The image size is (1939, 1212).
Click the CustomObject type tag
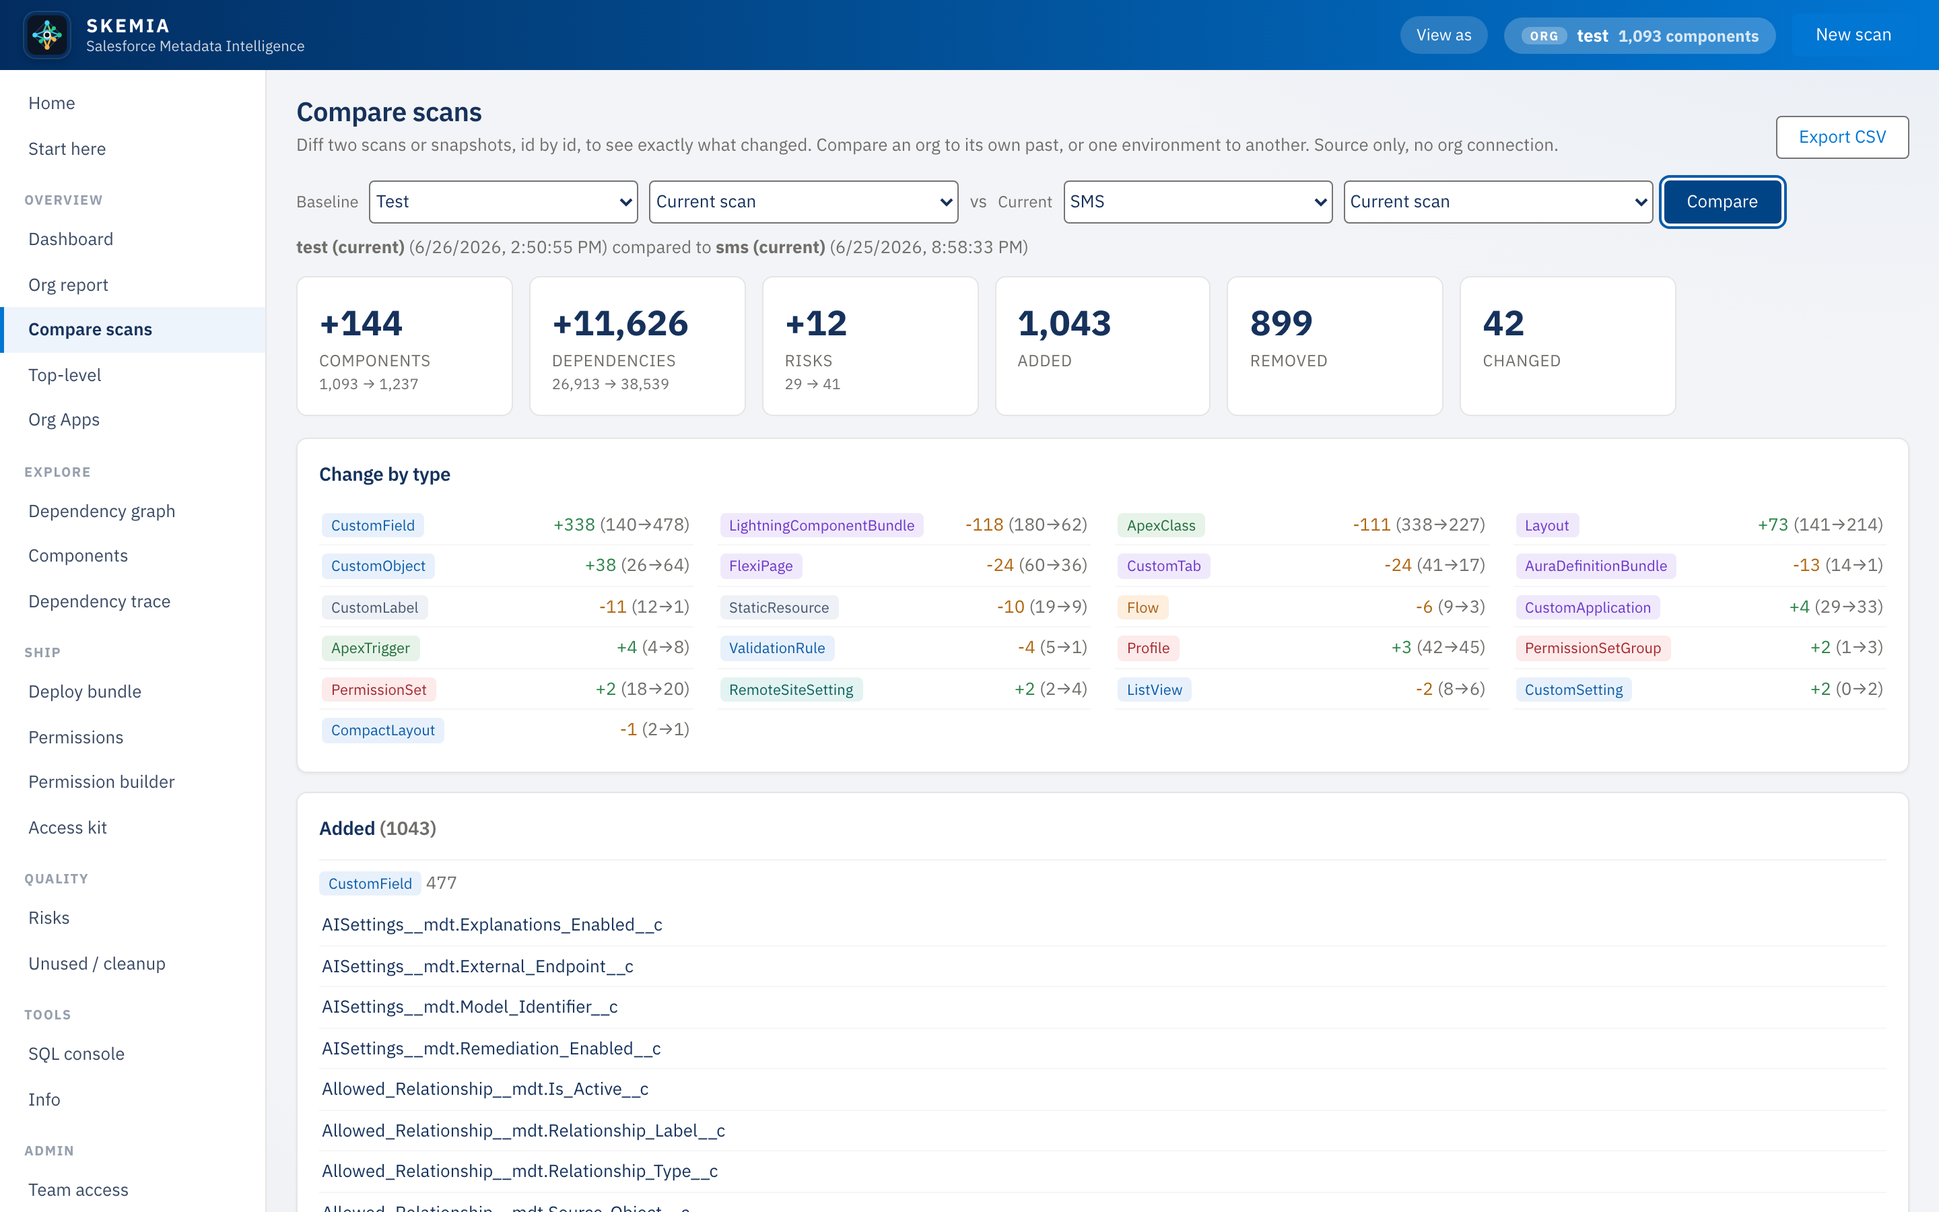(x=378, y=567)
